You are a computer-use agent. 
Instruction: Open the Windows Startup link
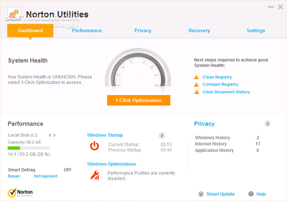point(105,135)
